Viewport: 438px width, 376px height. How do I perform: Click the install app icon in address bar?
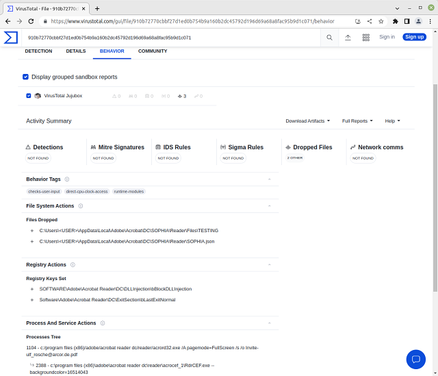point(358,21)
